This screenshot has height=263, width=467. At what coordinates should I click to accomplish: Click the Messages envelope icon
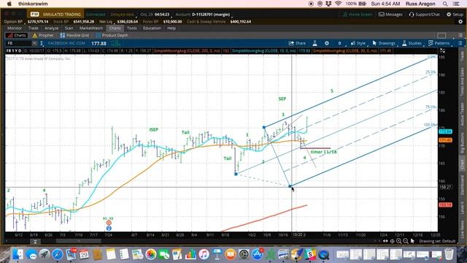point(381,15)
